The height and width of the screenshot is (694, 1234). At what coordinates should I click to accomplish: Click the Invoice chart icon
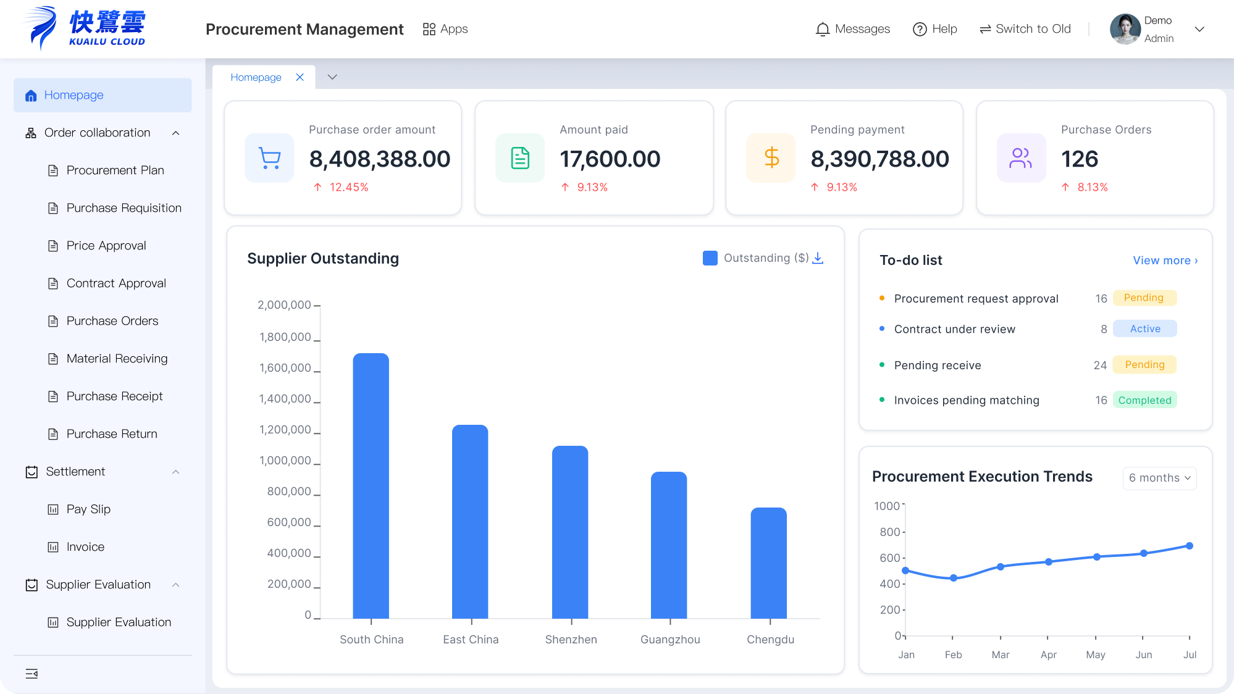(x=53, y=547)
